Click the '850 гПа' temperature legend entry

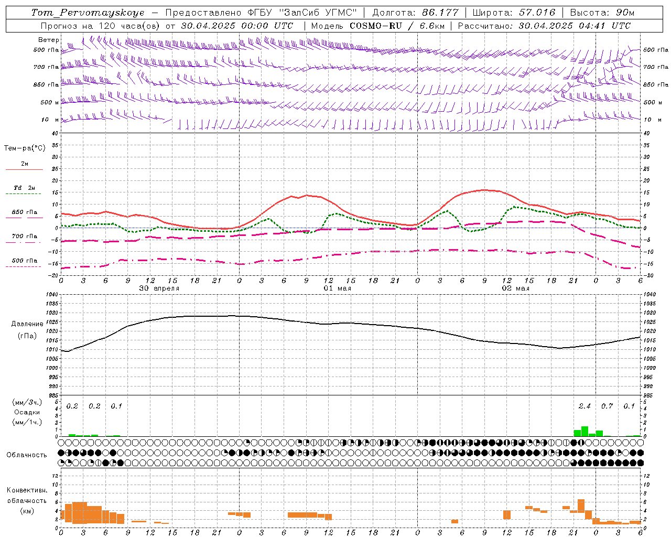click(x=25, y=212)
